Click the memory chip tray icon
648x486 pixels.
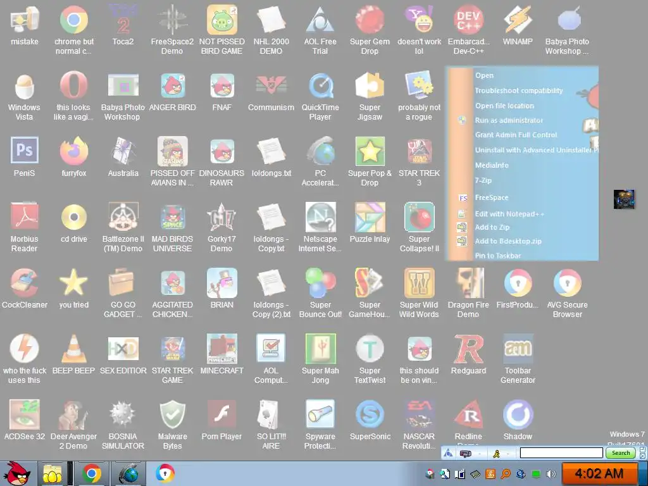pyautogui.click(x=475, y=474)
